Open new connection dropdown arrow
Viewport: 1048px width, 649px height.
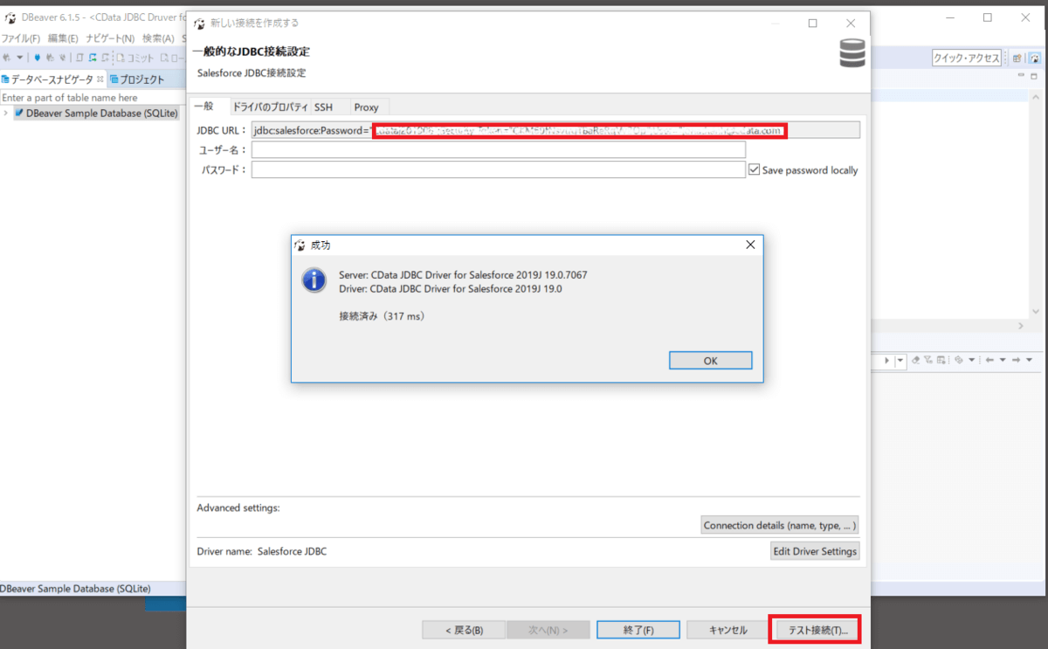(20, 58)
